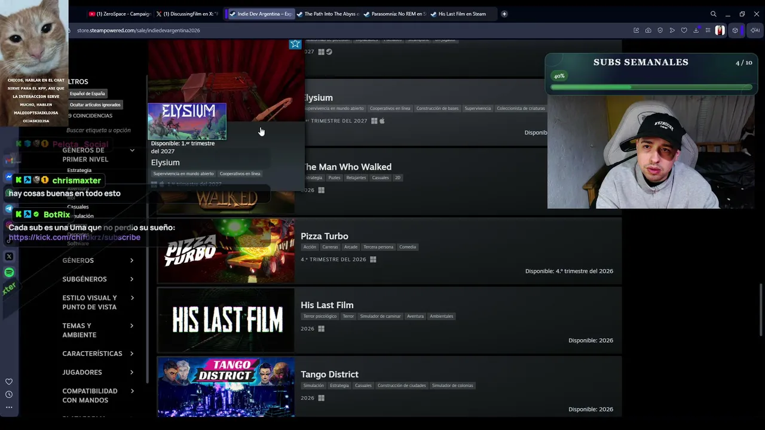Expand Compatibilidad con mandos section

pos(98,395)
